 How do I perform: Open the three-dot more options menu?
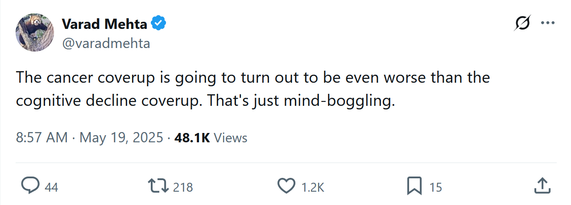point(547,23)
